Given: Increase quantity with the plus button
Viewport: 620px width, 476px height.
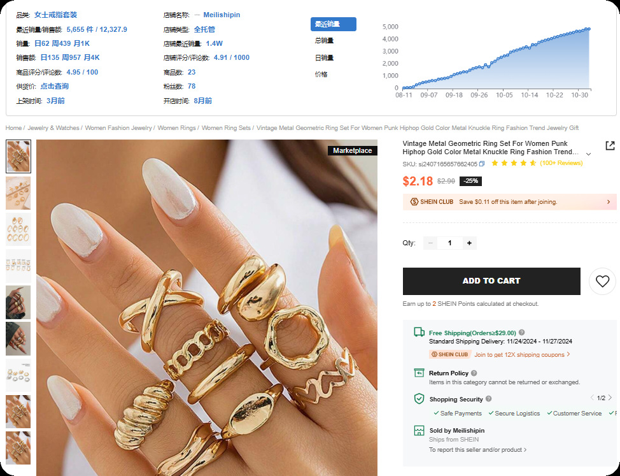Looking at the screenshot, I should pyautogui.click(x=469, y=243).
